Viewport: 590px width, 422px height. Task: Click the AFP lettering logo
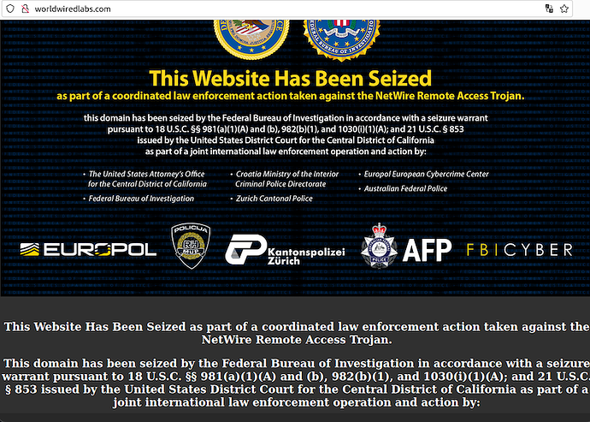pos(427,250)
